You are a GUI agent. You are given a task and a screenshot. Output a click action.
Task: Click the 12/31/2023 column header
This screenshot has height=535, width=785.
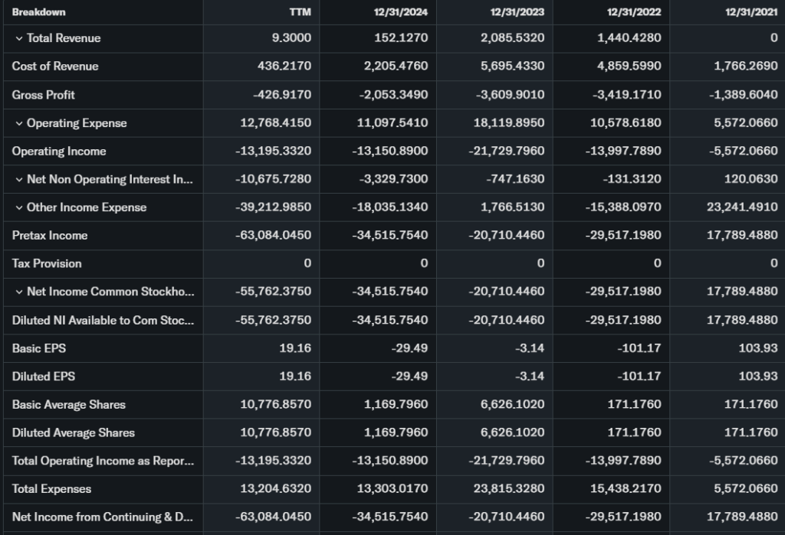pyautogui.click(x=517, y=12)
